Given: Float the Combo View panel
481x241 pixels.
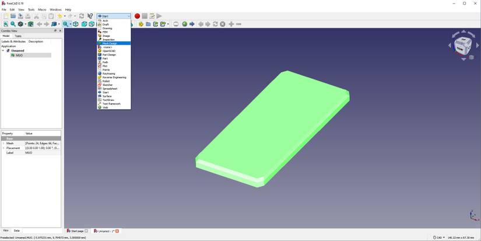Looking at the screenshot, I should click(55, 31).
